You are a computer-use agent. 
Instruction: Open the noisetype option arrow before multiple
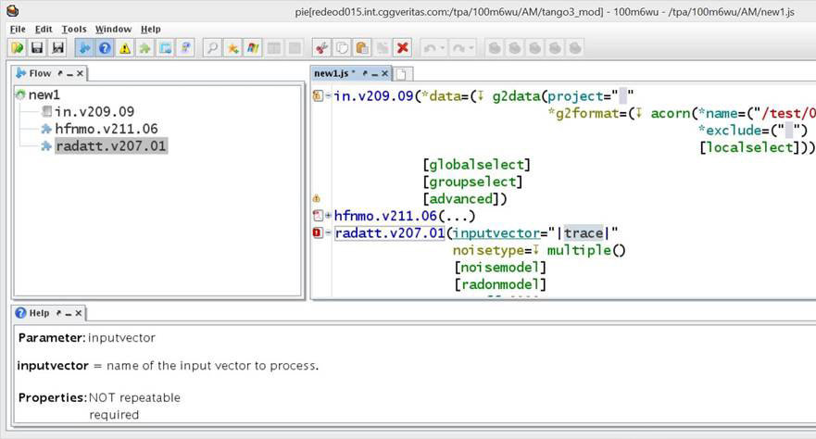point(535,250)
